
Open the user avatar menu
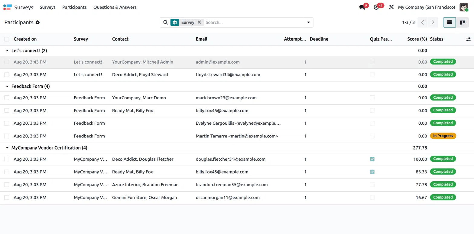click(x=464, y=7)
